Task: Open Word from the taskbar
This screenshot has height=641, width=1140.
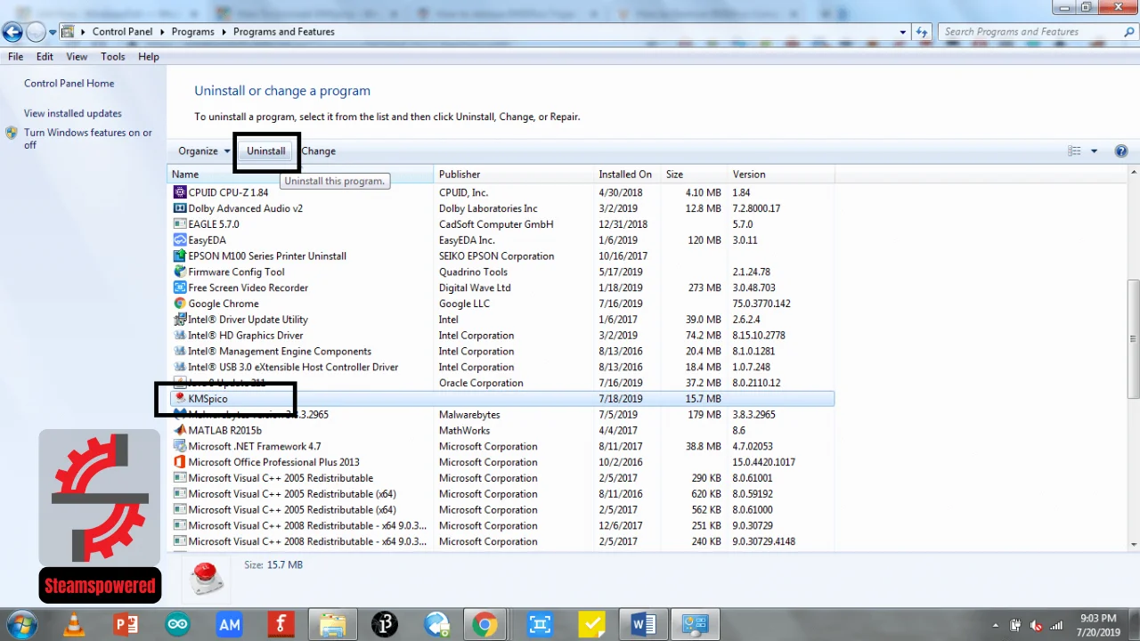Action: pos(643,624)
